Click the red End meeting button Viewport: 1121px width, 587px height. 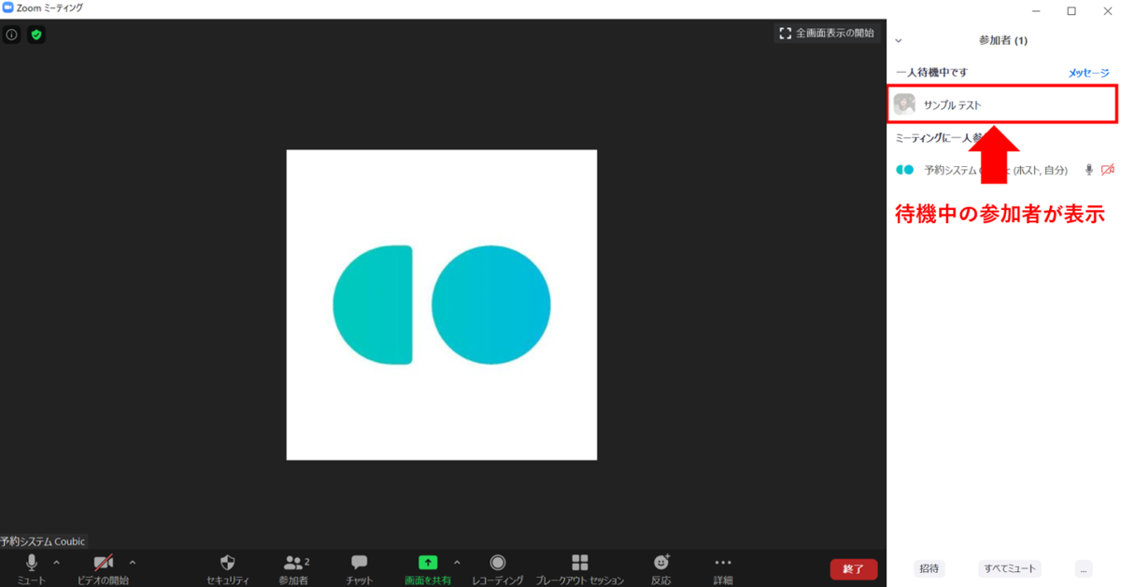[x=854, y=569]
